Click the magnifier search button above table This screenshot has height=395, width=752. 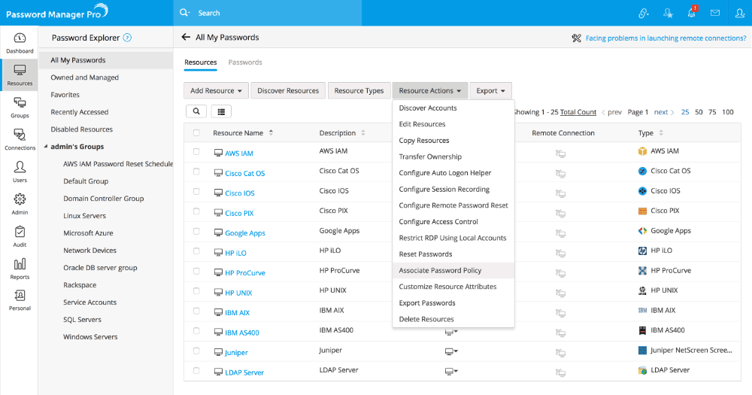(x=196, y=111)
